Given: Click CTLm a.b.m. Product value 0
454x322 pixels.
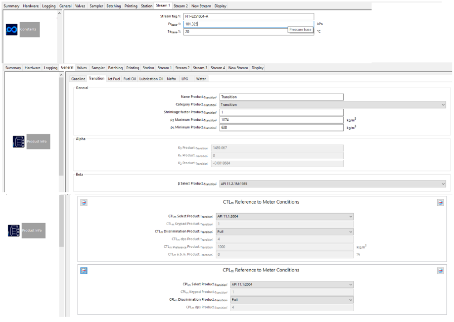Looking at the screenshot, I should click(285, 255).
